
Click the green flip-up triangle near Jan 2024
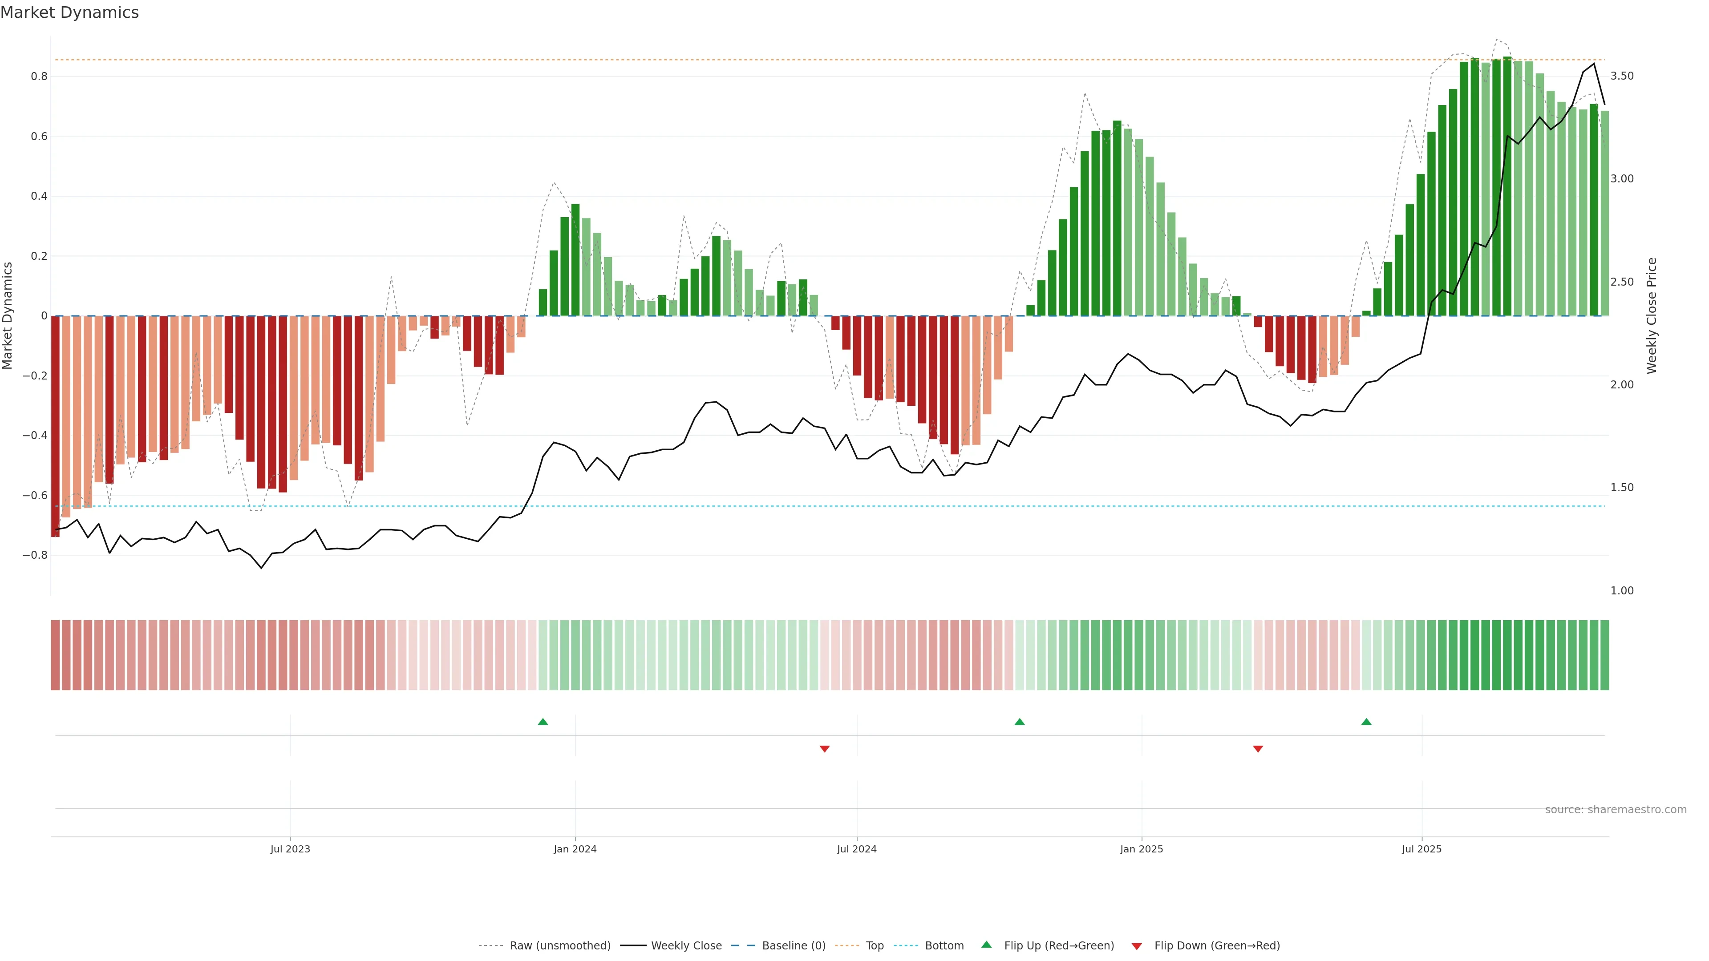(x=543, y=722)
